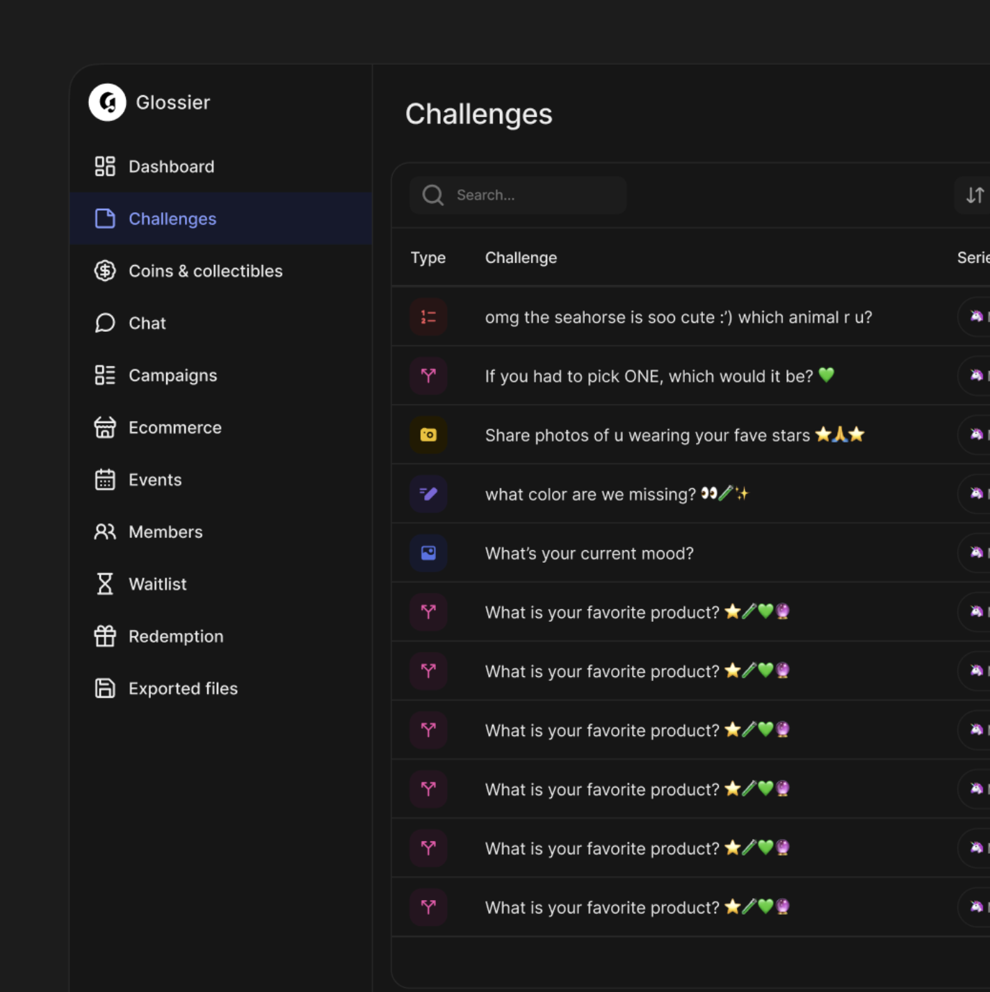
Task: Click the text-entry icon for missing color challenge
Action: tap(428, 494)
